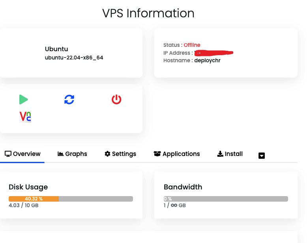Click the VPS Information page heading
The width and height of the screenshot is (307, 243).
click(148, 13)
